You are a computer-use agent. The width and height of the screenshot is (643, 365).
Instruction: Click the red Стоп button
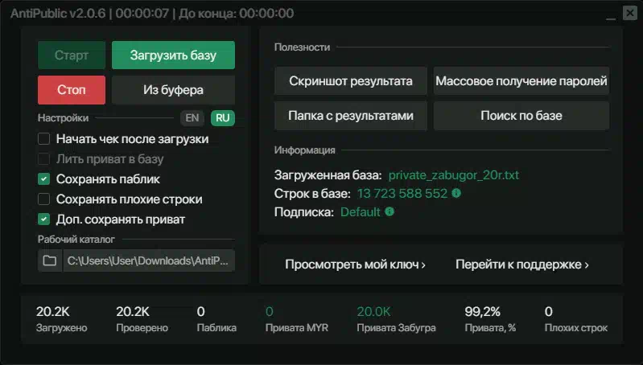[x=72, y=90]
